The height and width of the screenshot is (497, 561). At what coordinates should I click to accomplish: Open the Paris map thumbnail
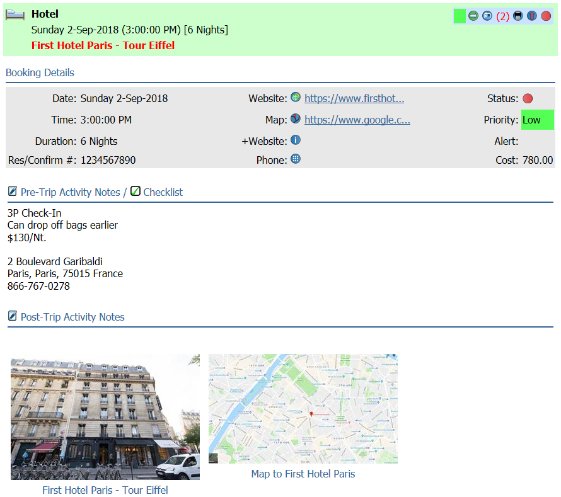pyautogui.click(x=303, y=409)
